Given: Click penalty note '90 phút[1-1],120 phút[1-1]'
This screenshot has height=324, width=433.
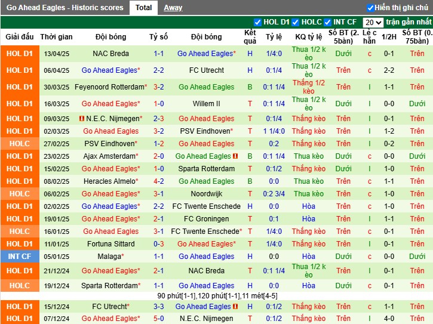Looking at the screenshot, I should 217,296.
